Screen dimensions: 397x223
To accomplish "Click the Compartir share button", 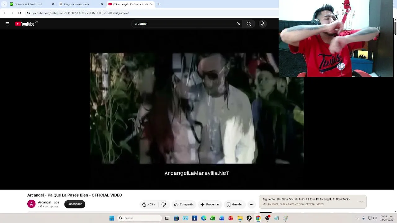I will tap(183, 204).
